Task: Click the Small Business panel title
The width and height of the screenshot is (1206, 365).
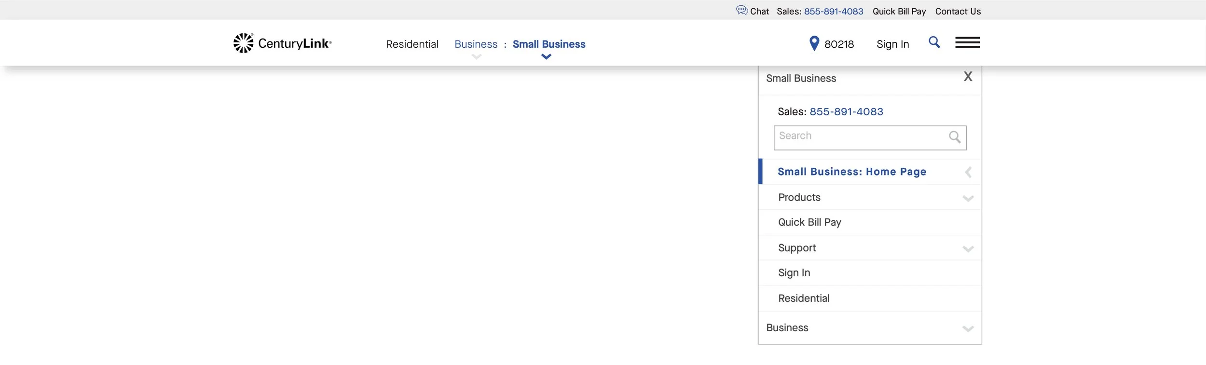Action: [801, 78]
